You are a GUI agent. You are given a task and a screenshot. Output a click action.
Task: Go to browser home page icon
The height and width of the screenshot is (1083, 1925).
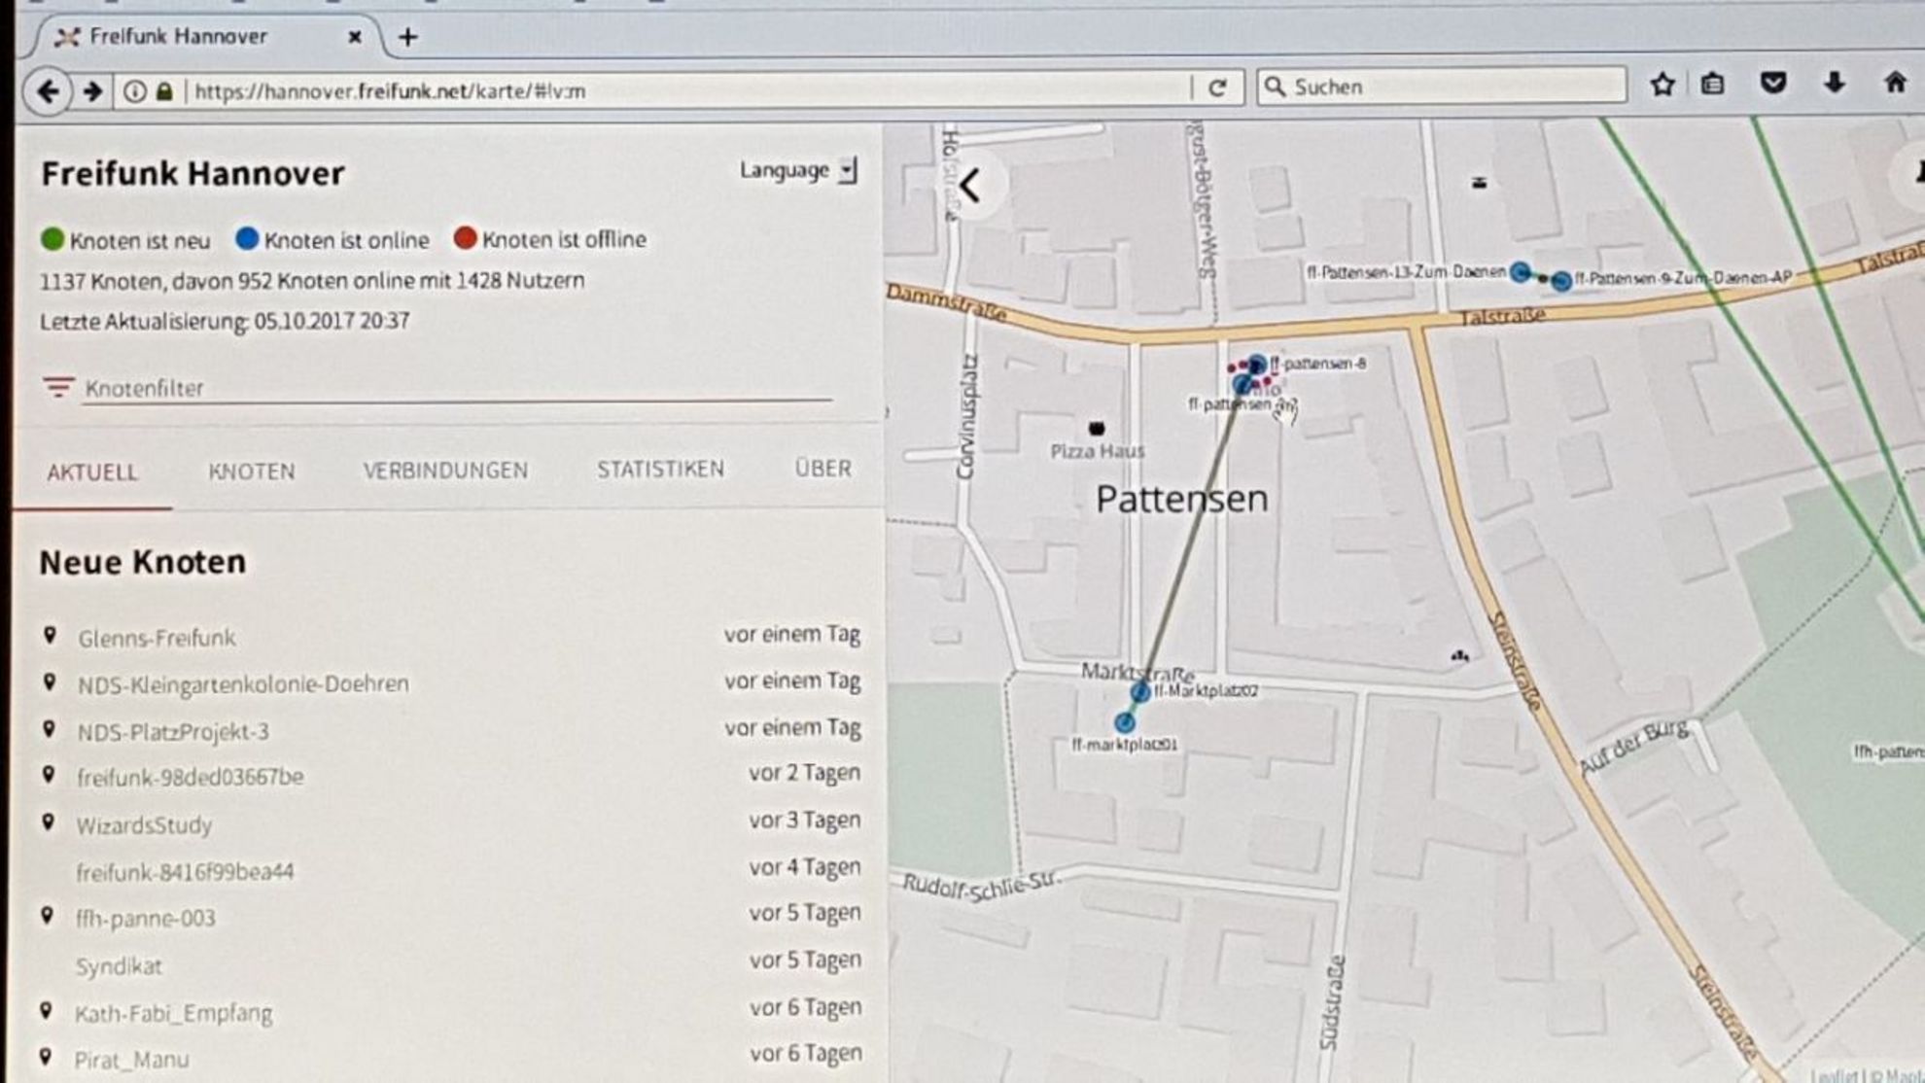click(x=1895, y=84)
